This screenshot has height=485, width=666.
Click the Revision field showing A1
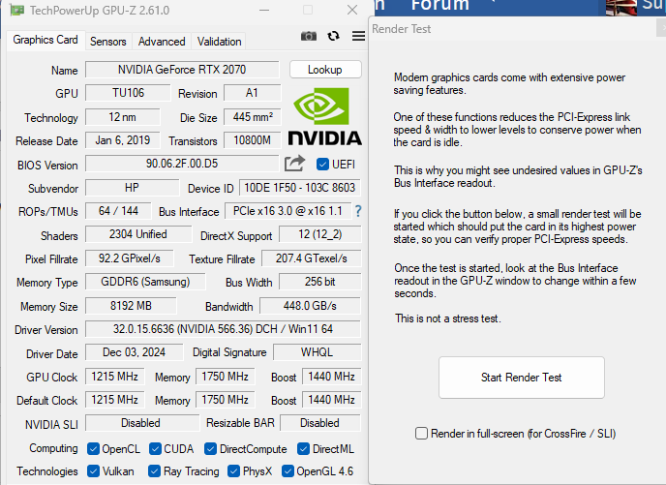[252, 93]
